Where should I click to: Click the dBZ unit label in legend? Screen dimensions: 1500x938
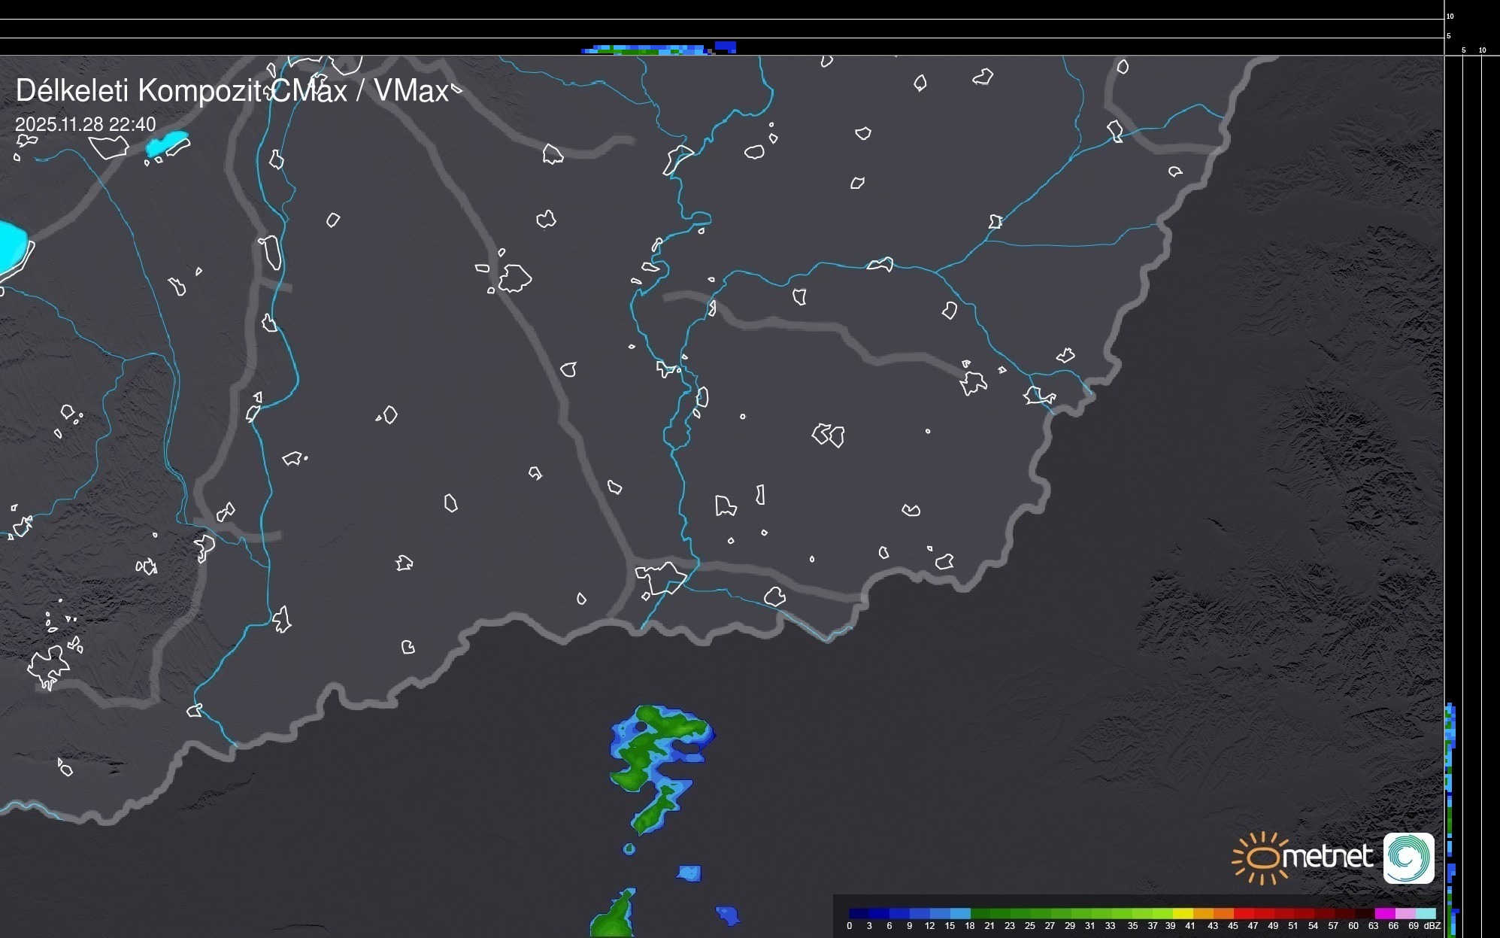(x=1432, y=926)
